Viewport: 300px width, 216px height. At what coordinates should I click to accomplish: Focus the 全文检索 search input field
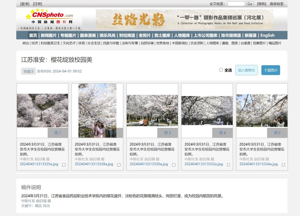(236, 4)
